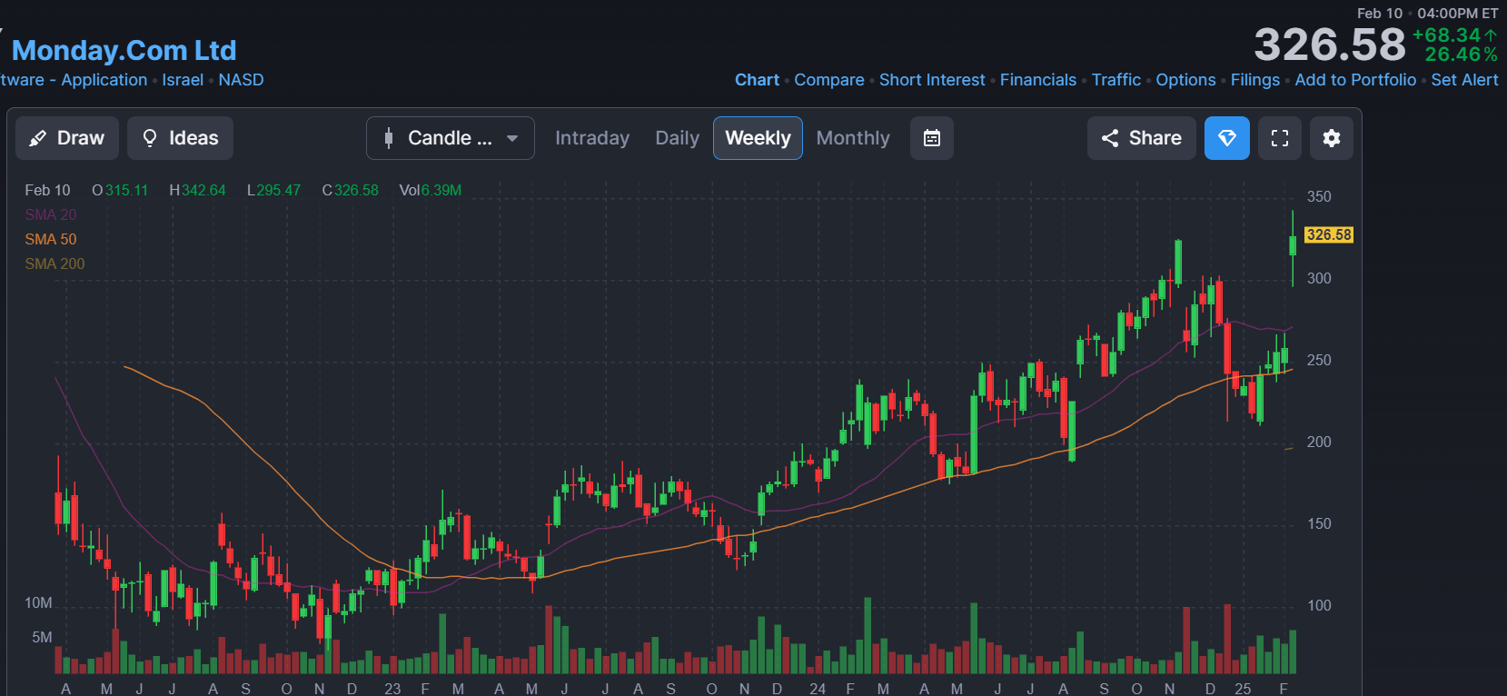Click the blue diamond premium icon
The height and width of the screenshot is (696, 1507).
1226,138
